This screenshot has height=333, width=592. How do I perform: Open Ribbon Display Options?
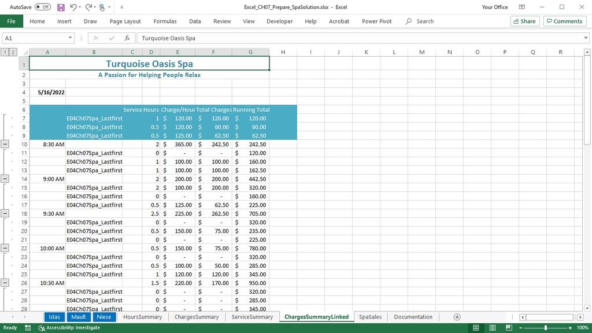522,7
